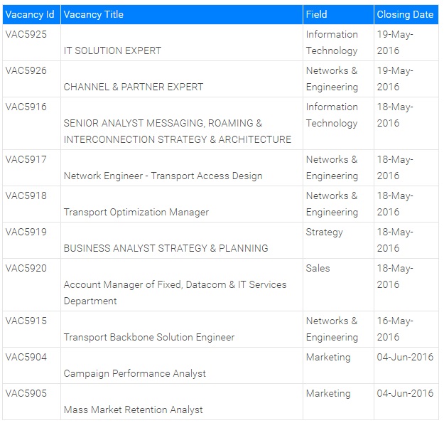
Task: Select vacancy ID VAC5905
Action: [x=26, y=393]
